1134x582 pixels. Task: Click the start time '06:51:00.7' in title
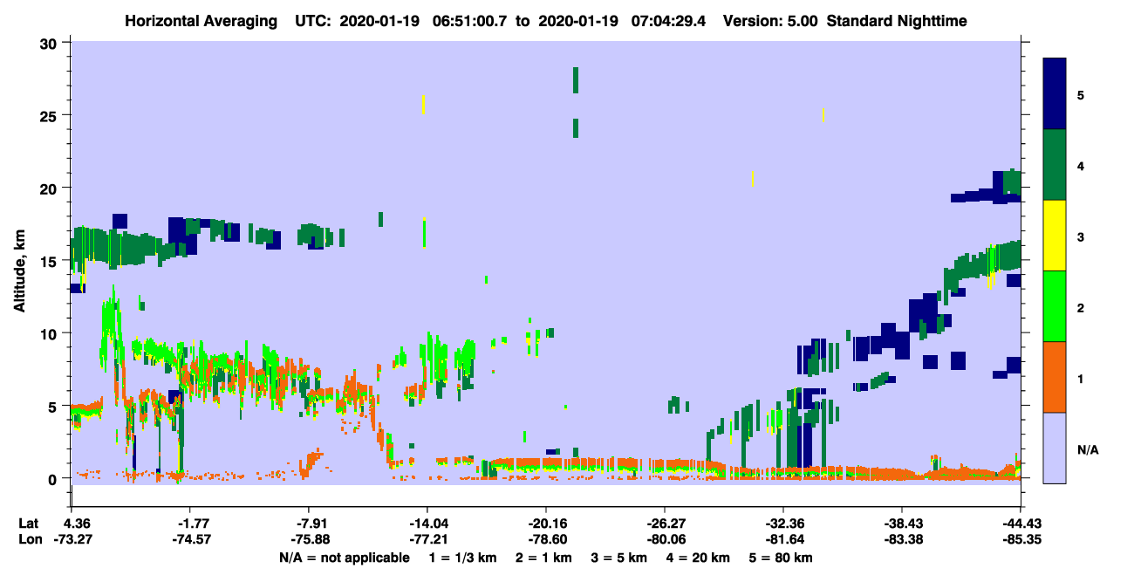[x=474, y=21]
